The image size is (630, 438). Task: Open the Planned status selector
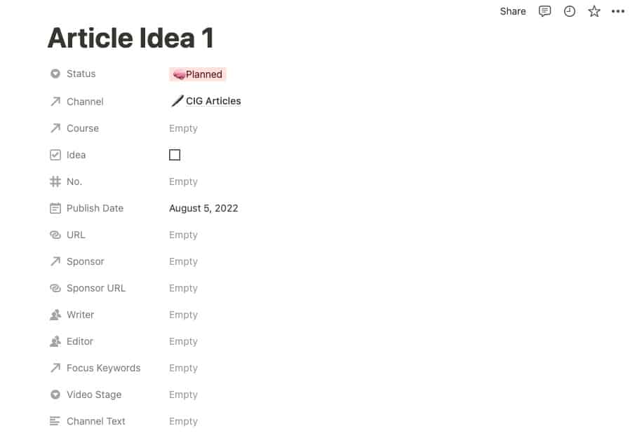point(197,74)
